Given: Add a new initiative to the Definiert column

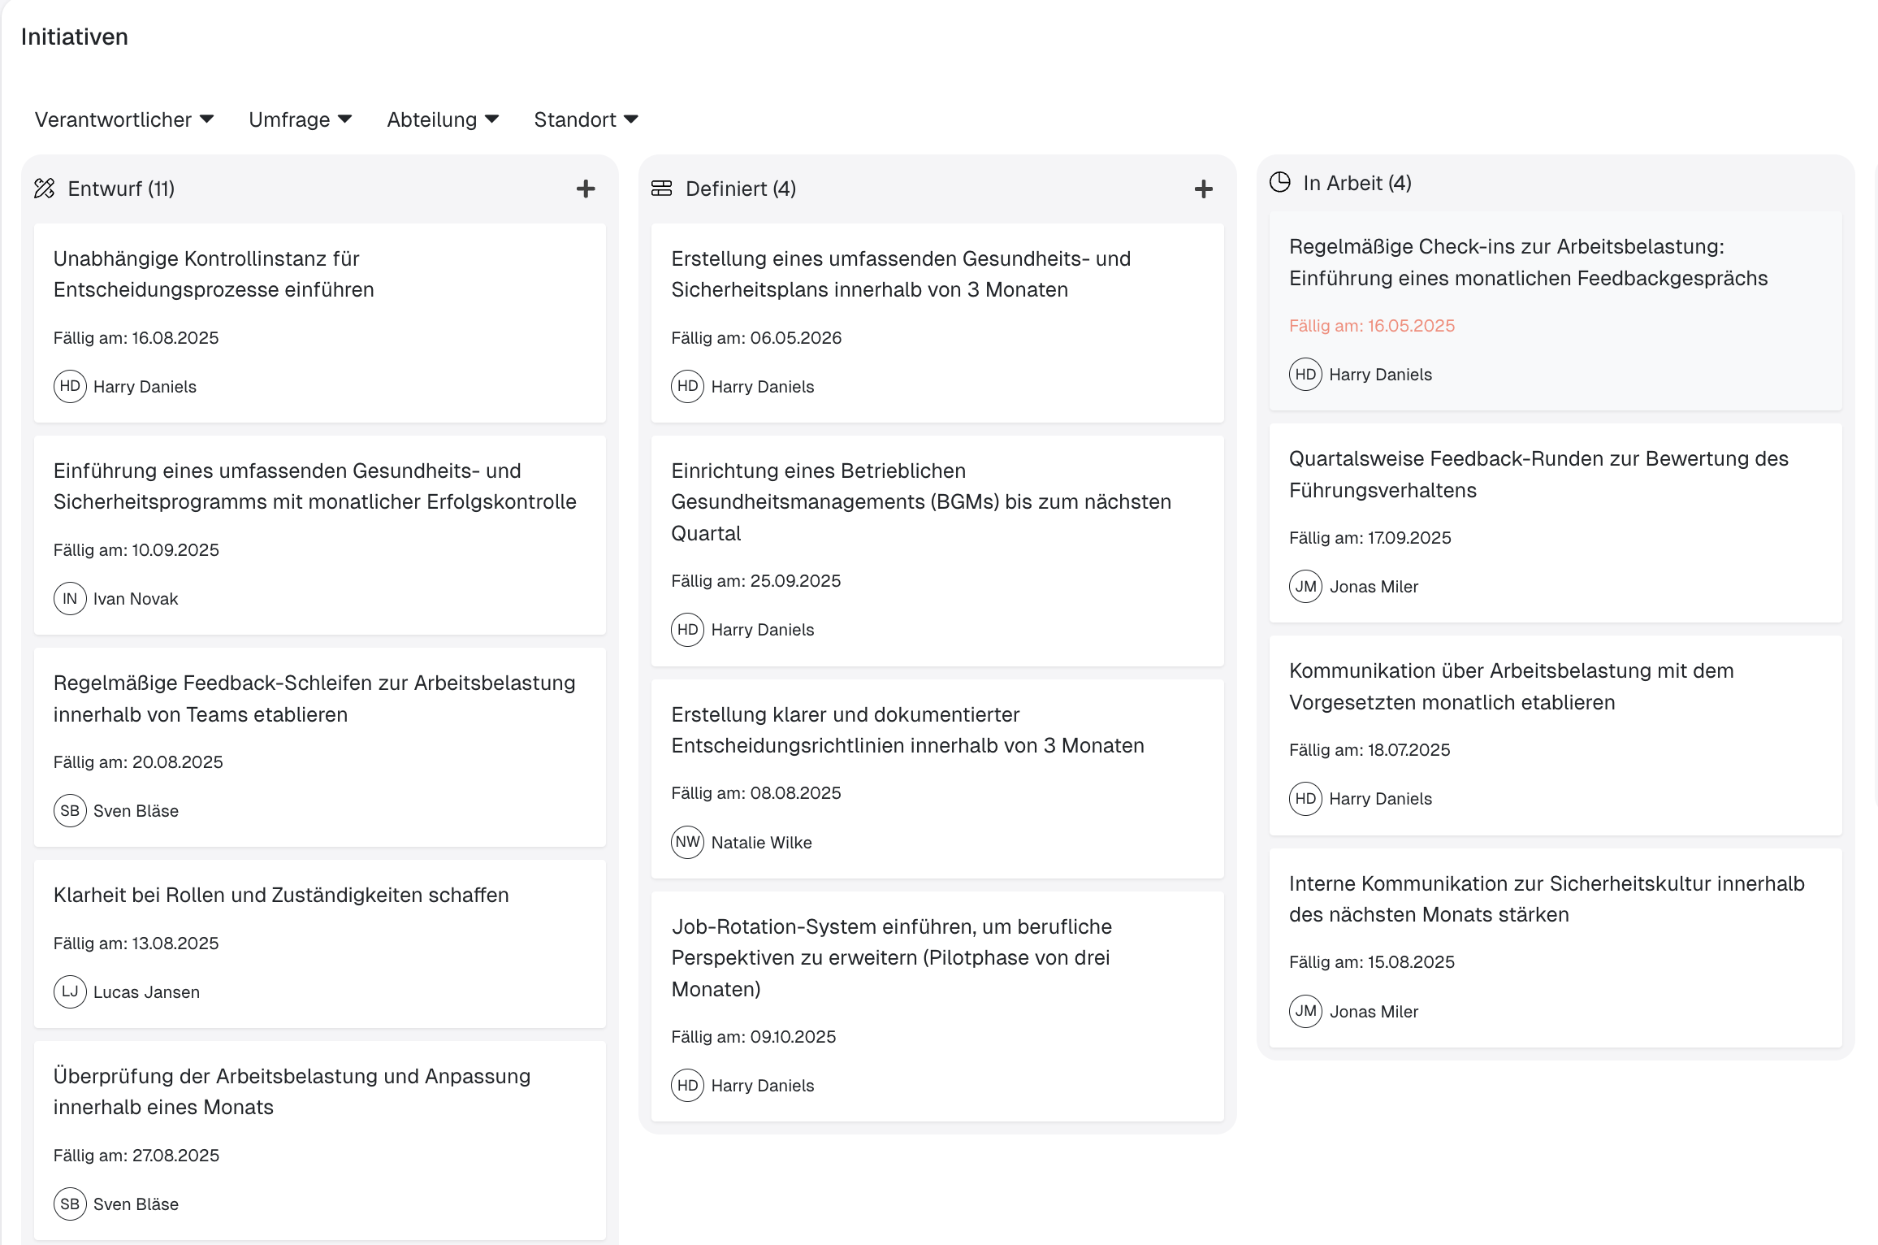Looking at the screenshot, I should click(x=1203, y=188).
